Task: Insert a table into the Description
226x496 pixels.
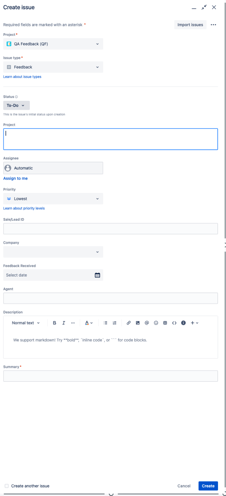Action: pyautogui.click(x=165, y=323)
